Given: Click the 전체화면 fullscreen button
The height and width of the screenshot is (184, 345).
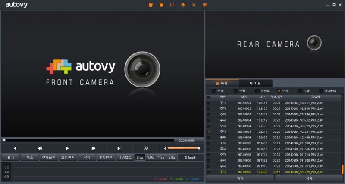Looking at the screenshot, I should [49, 157].
